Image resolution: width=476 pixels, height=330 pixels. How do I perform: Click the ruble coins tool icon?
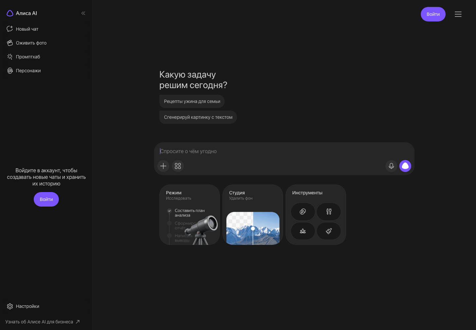click(x=303, y=212)
